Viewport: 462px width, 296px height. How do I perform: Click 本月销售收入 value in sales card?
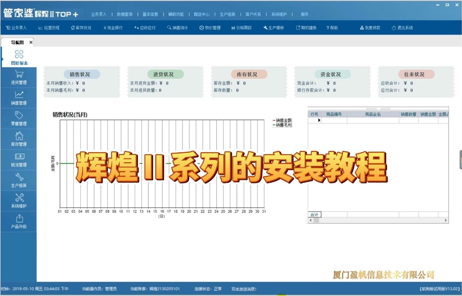click(80, 83)
